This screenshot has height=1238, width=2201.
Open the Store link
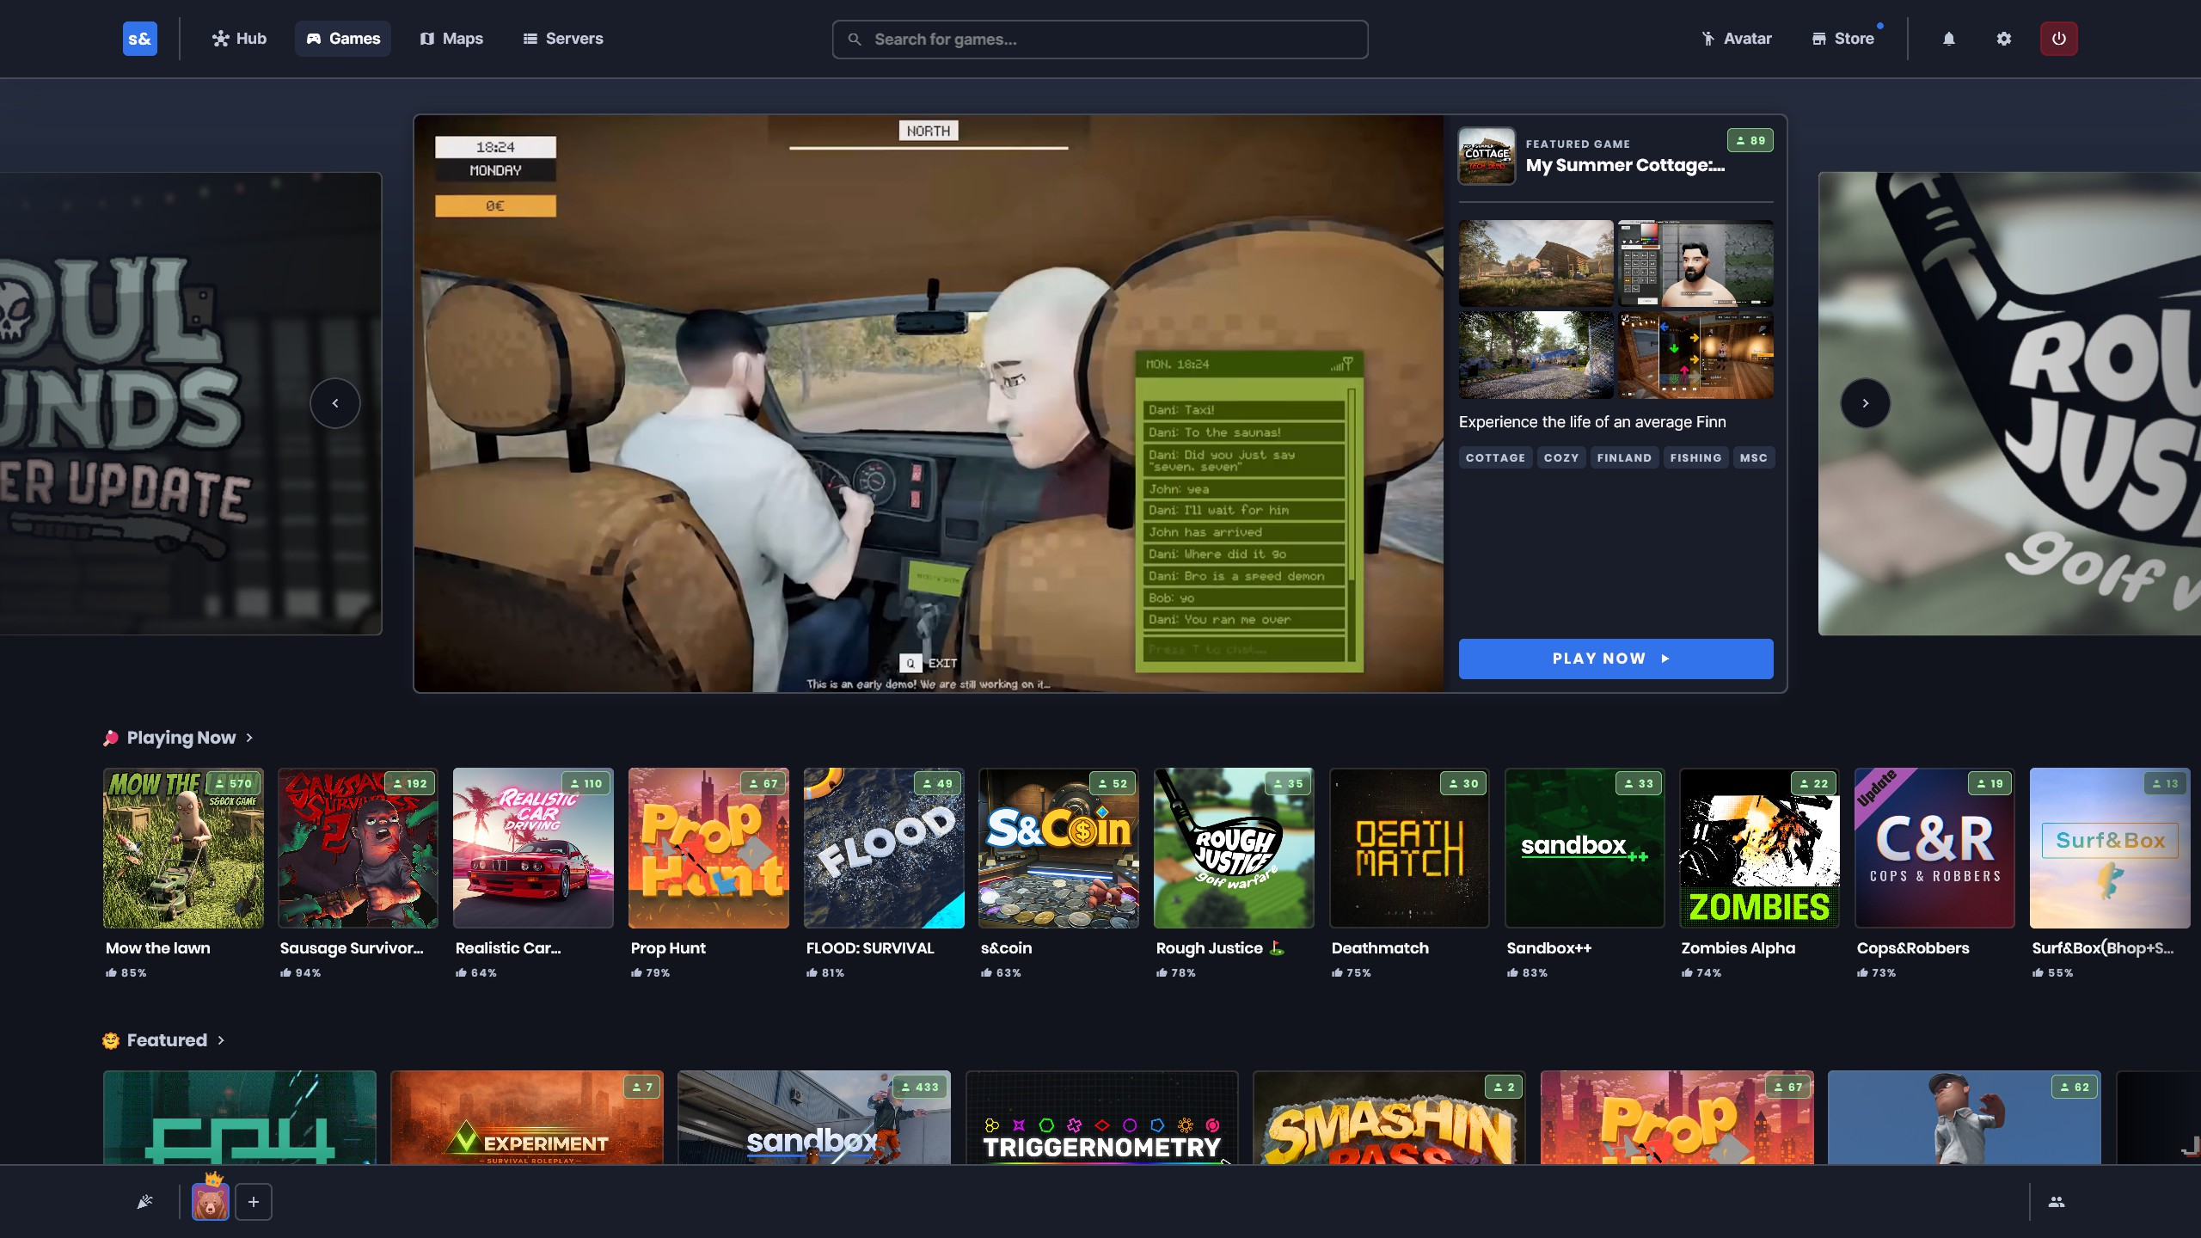(x=1842, y=39)
